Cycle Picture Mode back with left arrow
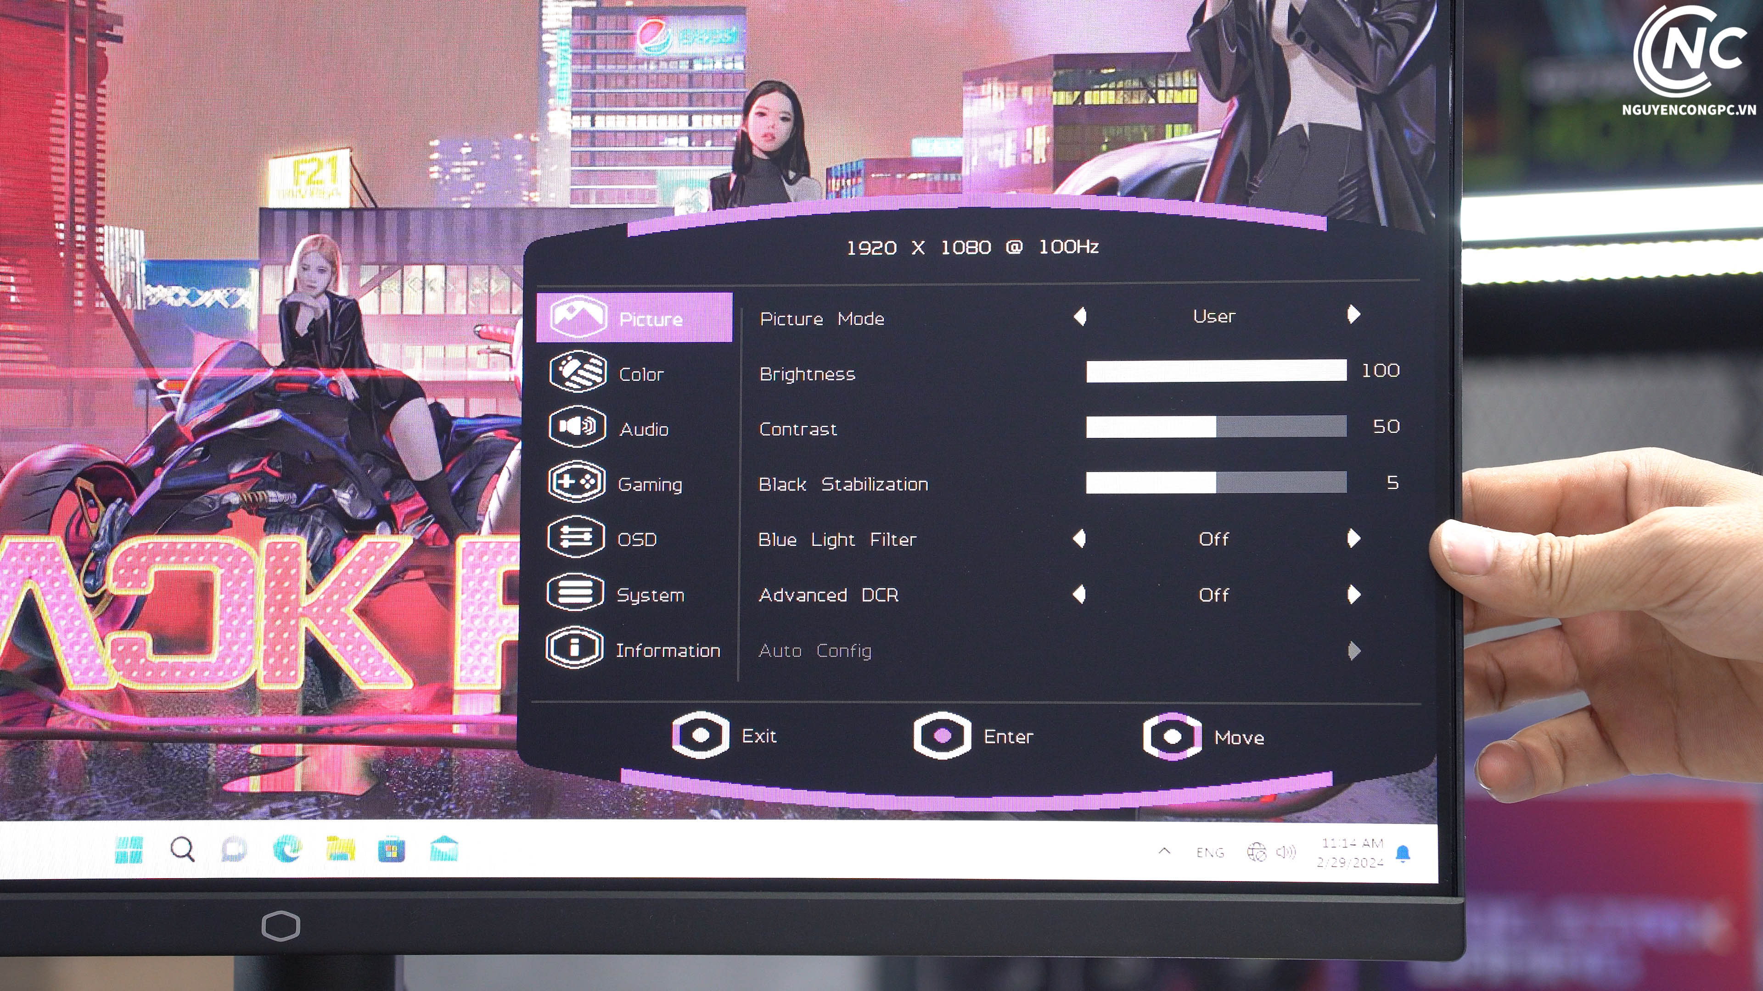 click(1081, 316)
